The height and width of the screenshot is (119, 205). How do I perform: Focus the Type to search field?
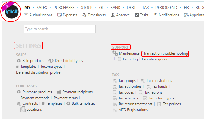(60, 29)
